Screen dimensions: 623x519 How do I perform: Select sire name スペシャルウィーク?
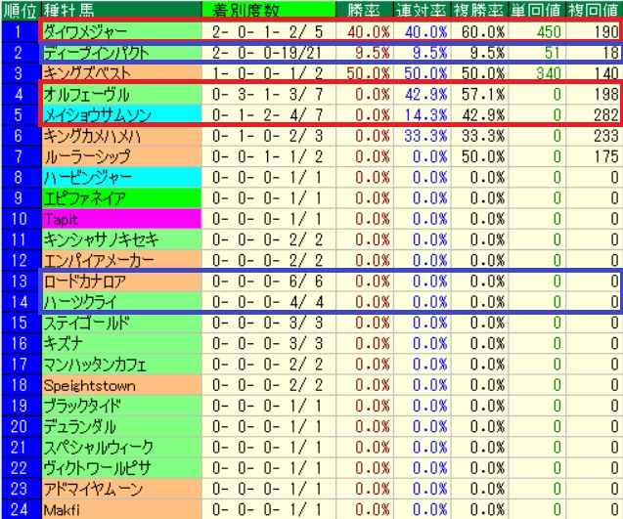click(98, 448)
